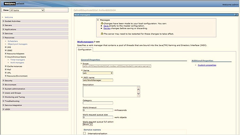Click the Security label
240x135 pixels.
coord(9,80)
